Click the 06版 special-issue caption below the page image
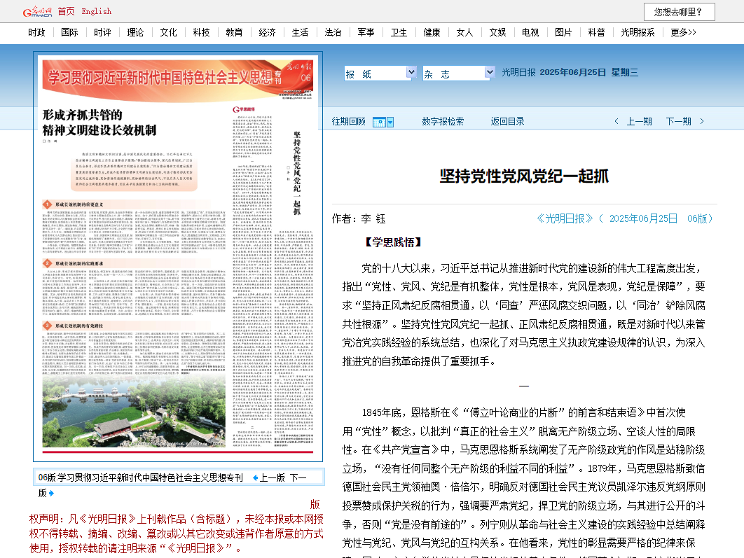This screenshot has height=558, width=744. (140, 478)
